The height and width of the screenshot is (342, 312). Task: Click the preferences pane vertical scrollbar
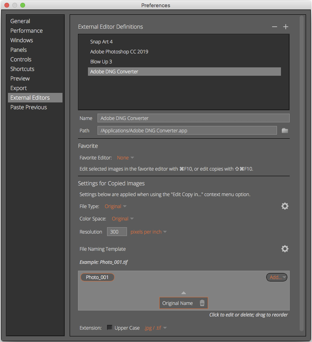pos(302,173)
